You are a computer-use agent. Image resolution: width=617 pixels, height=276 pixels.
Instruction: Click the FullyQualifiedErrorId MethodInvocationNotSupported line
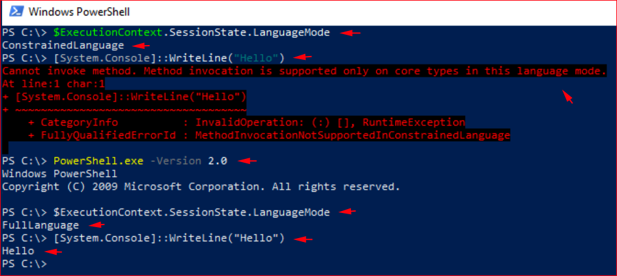(x=269, y=136)
